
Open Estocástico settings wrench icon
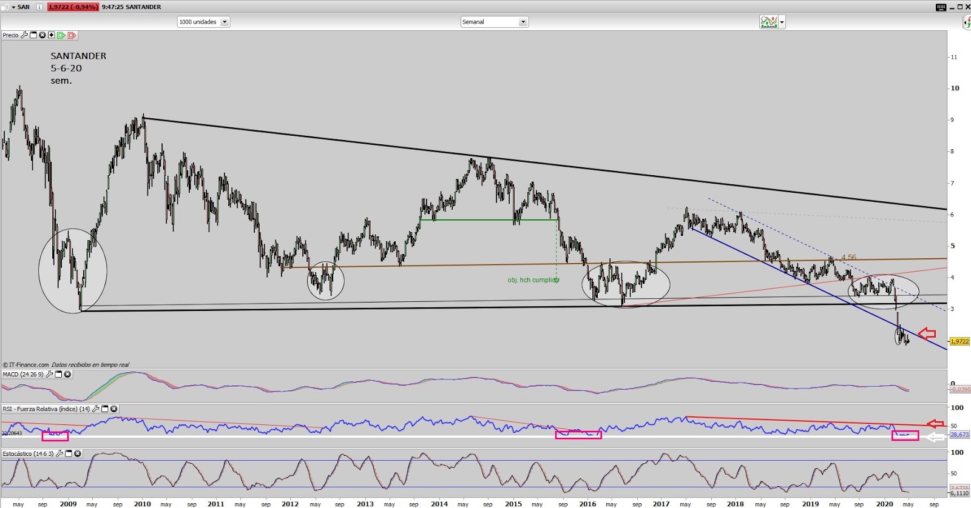[59, 453]
